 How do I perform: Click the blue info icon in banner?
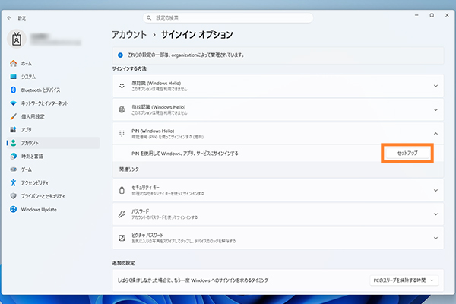(x=120, y=55)
